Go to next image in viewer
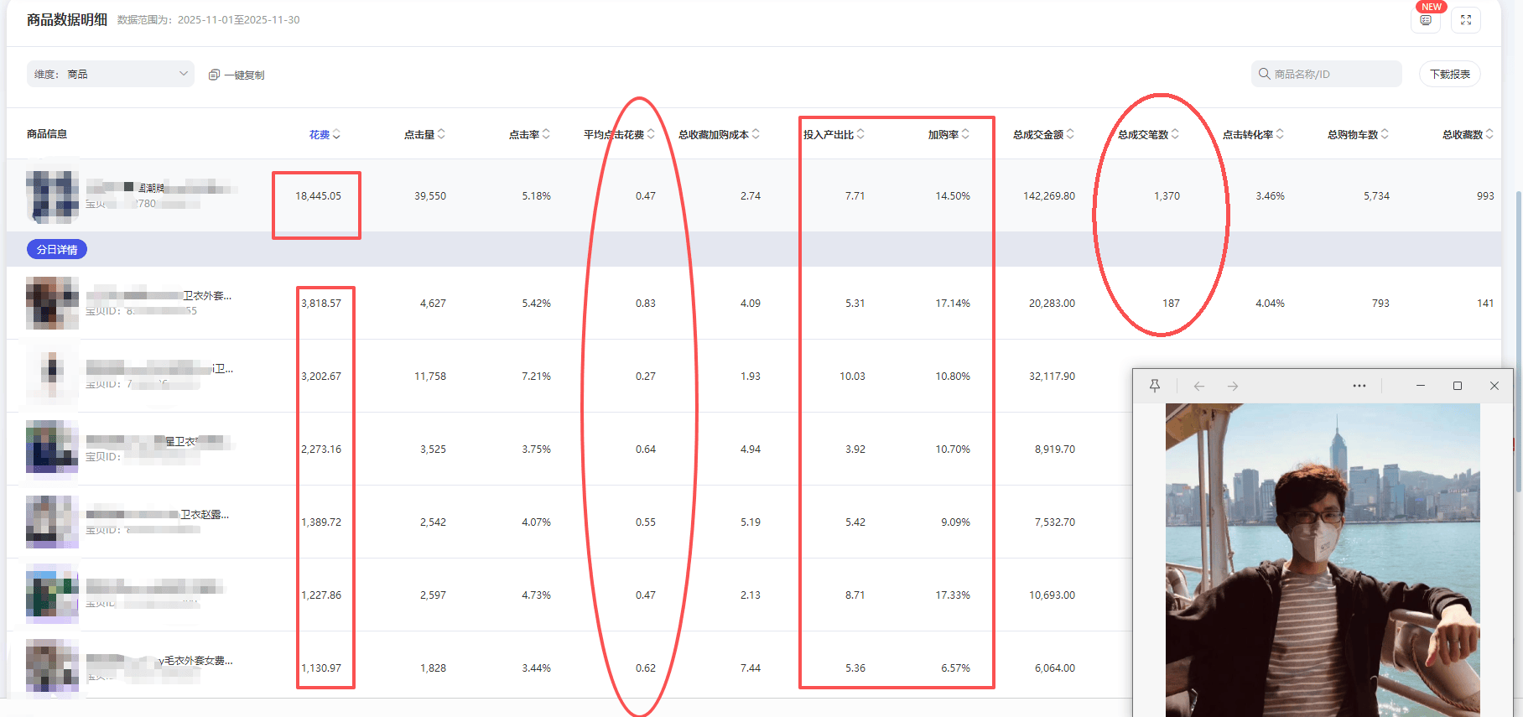The width and height of the screenshot is (1523, 717). tap(1233, 386)
